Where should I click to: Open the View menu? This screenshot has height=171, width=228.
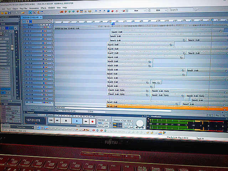coord(59,8)
